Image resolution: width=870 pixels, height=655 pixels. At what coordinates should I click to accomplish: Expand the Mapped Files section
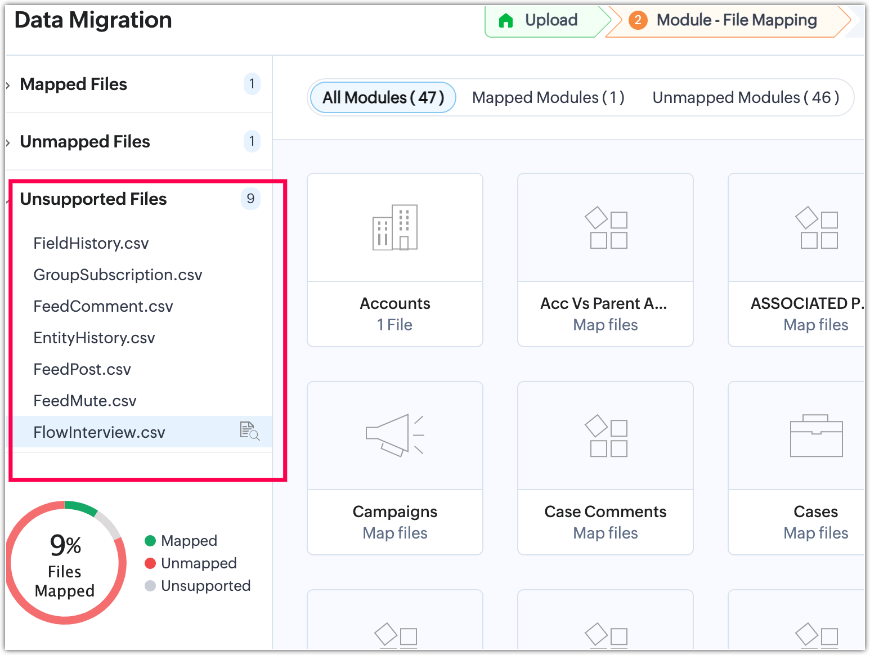coord(73,84)
